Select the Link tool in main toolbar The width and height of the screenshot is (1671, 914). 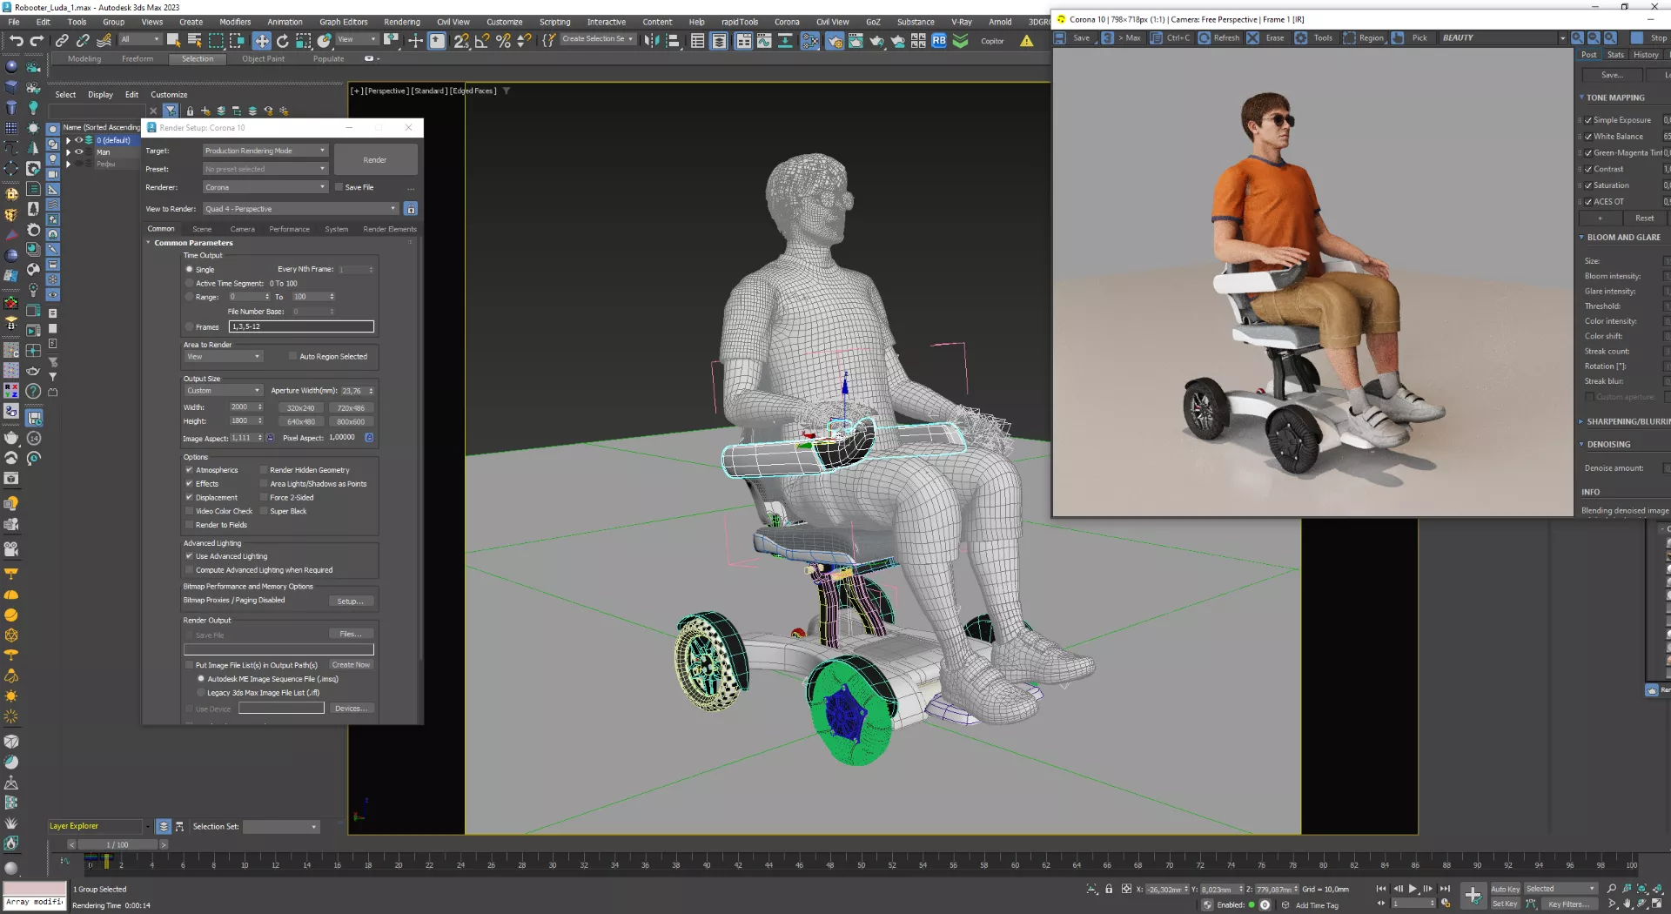tap(62, 41)
